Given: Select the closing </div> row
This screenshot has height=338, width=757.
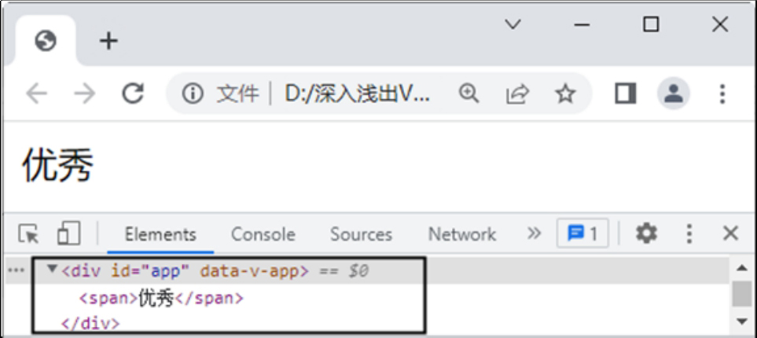Looking at the screenshot, I should point(90,323).
